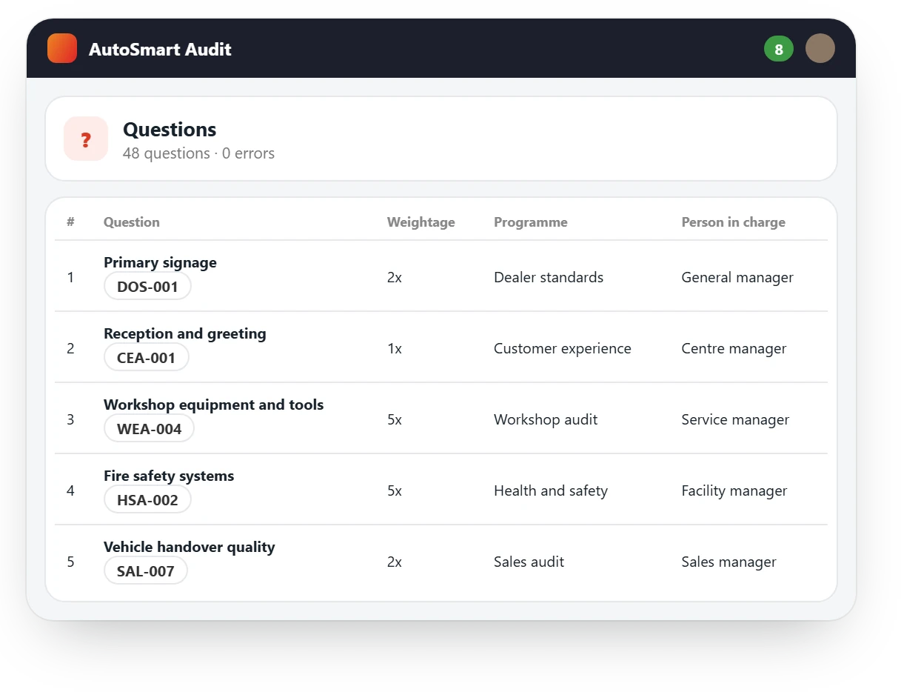Click row number 1 for Primary signage
Viewport: 901px width, 692px height.
[70, 277]
